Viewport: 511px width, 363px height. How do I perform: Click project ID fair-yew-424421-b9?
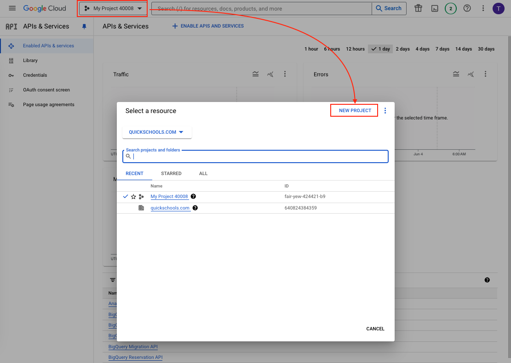[304, 197]
